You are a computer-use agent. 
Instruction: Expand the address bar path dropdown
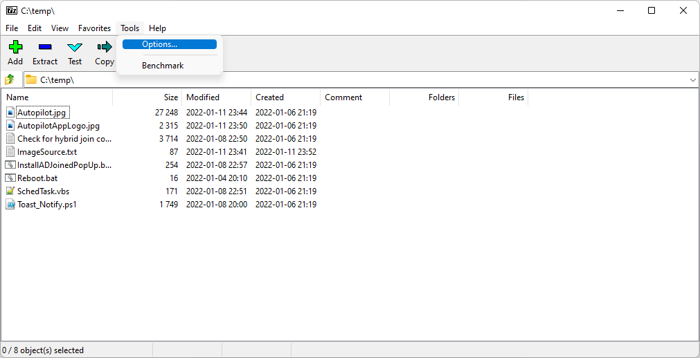(693, 80)
